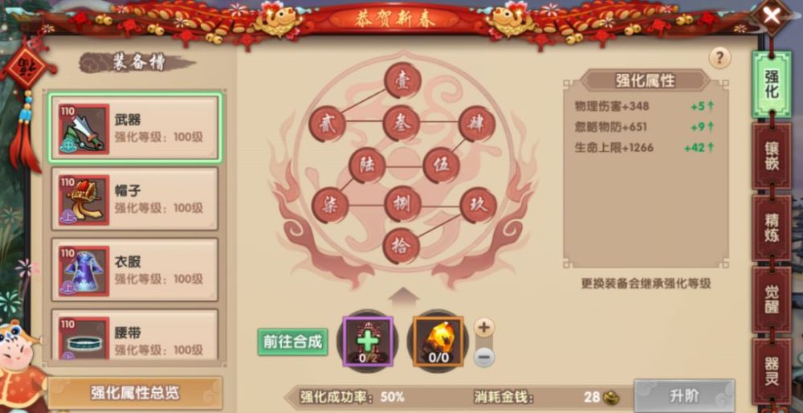Increase material count with plus button
Viewport: 803px width, 413px height.
coord(484,327)
